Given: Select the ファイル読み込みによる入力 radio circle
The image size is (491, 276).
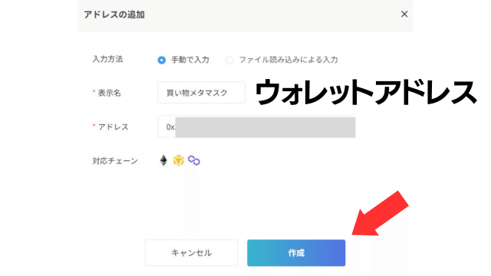Looking at the screenshot, I should click(x=229, y=60).
